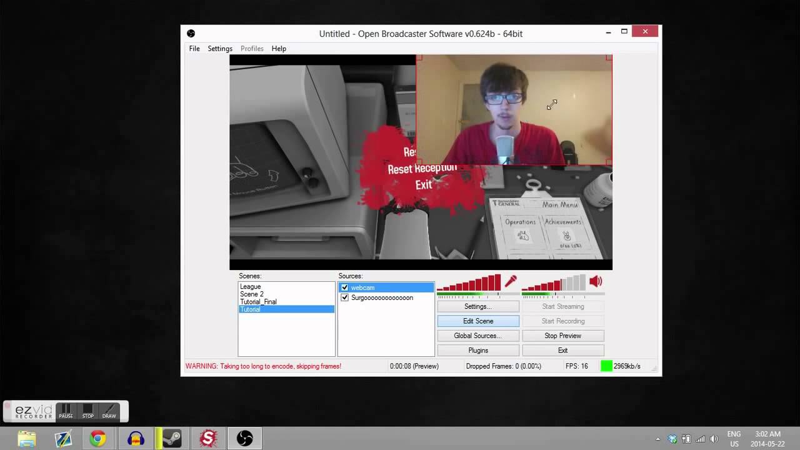Open Global Sources... dialog
Viewport: 800px width, 450px height.
tap(478, 336)
